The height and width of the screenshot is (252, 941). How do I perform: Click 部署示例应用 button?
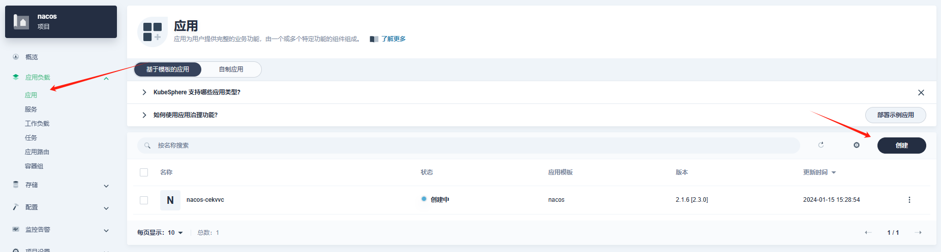tap(896, 115)
